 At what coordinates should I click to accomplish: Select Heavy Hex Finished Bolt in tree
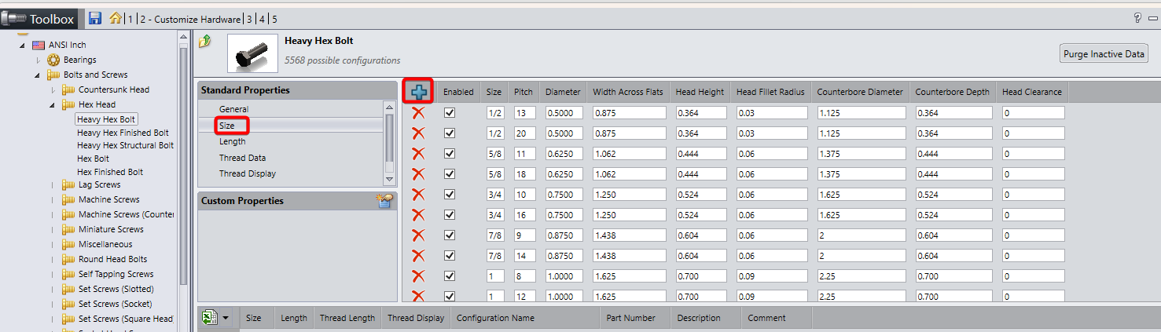pyautogui.click(x=123, y=133)
